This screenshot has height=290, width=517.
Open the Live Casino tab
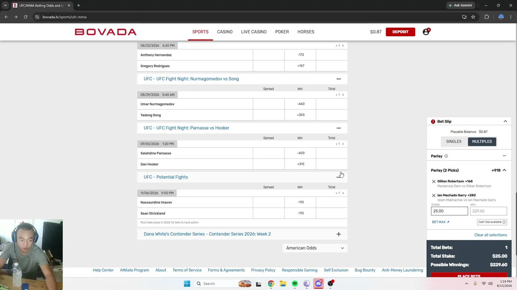click(254, 32)
